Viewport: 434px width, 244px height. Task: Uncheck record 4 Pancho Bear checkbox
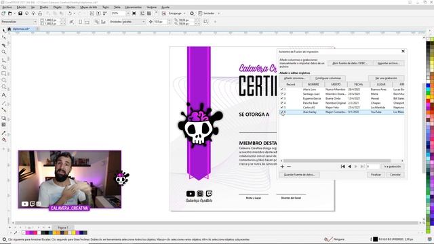[x=282, y=102]
